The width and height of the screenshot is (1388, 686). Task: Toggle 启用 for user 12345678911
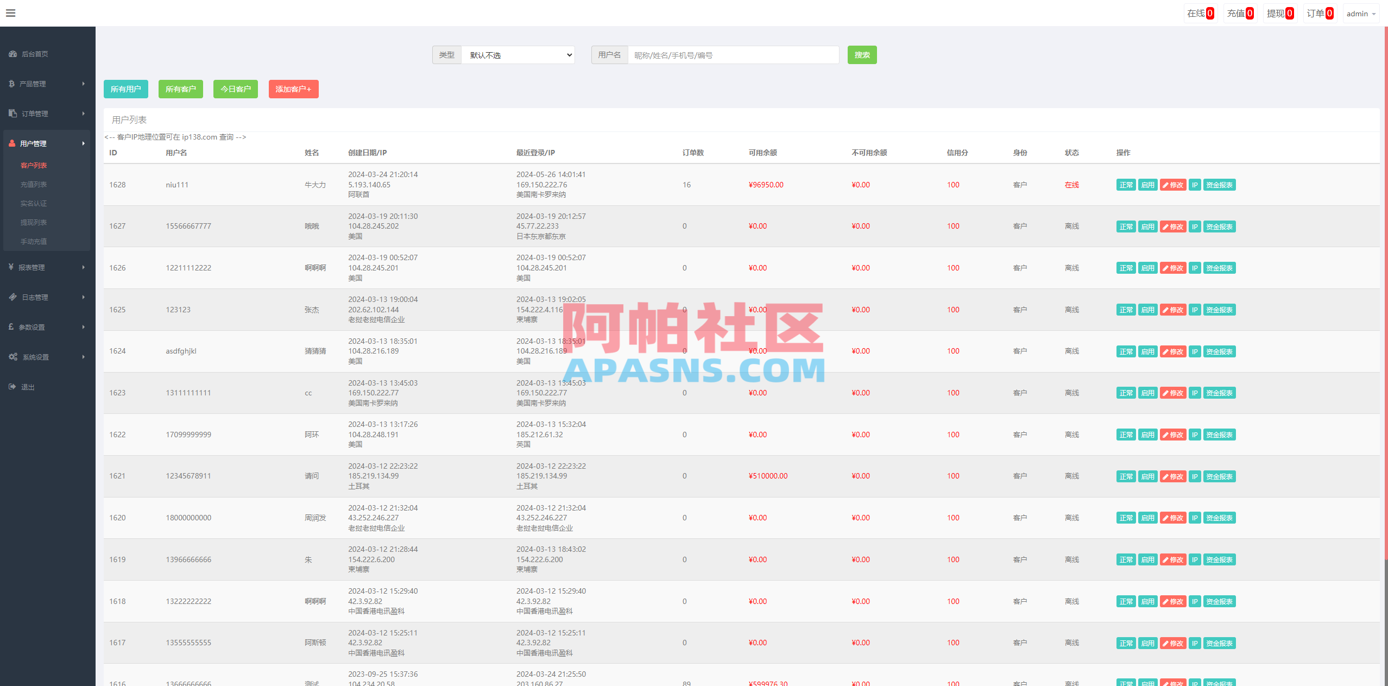[1147, 476]
